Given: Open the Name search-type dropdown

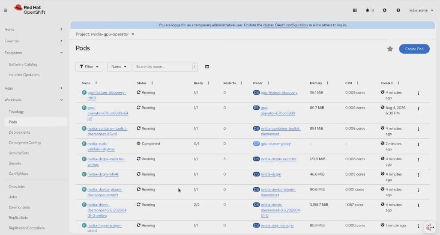Looking at the screenshot, I should (x=119, y=67).
